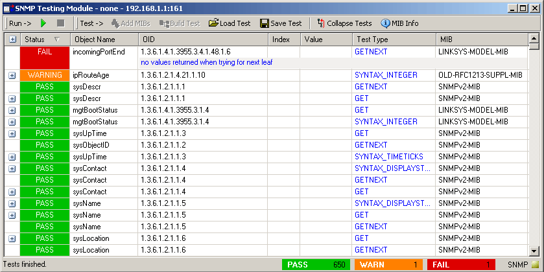Click the Save Test disk icon
Screen dimensions: 544x272
coord(281,23)
